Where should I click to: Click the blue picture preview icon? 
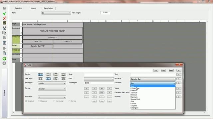click(x=4, y=43)
